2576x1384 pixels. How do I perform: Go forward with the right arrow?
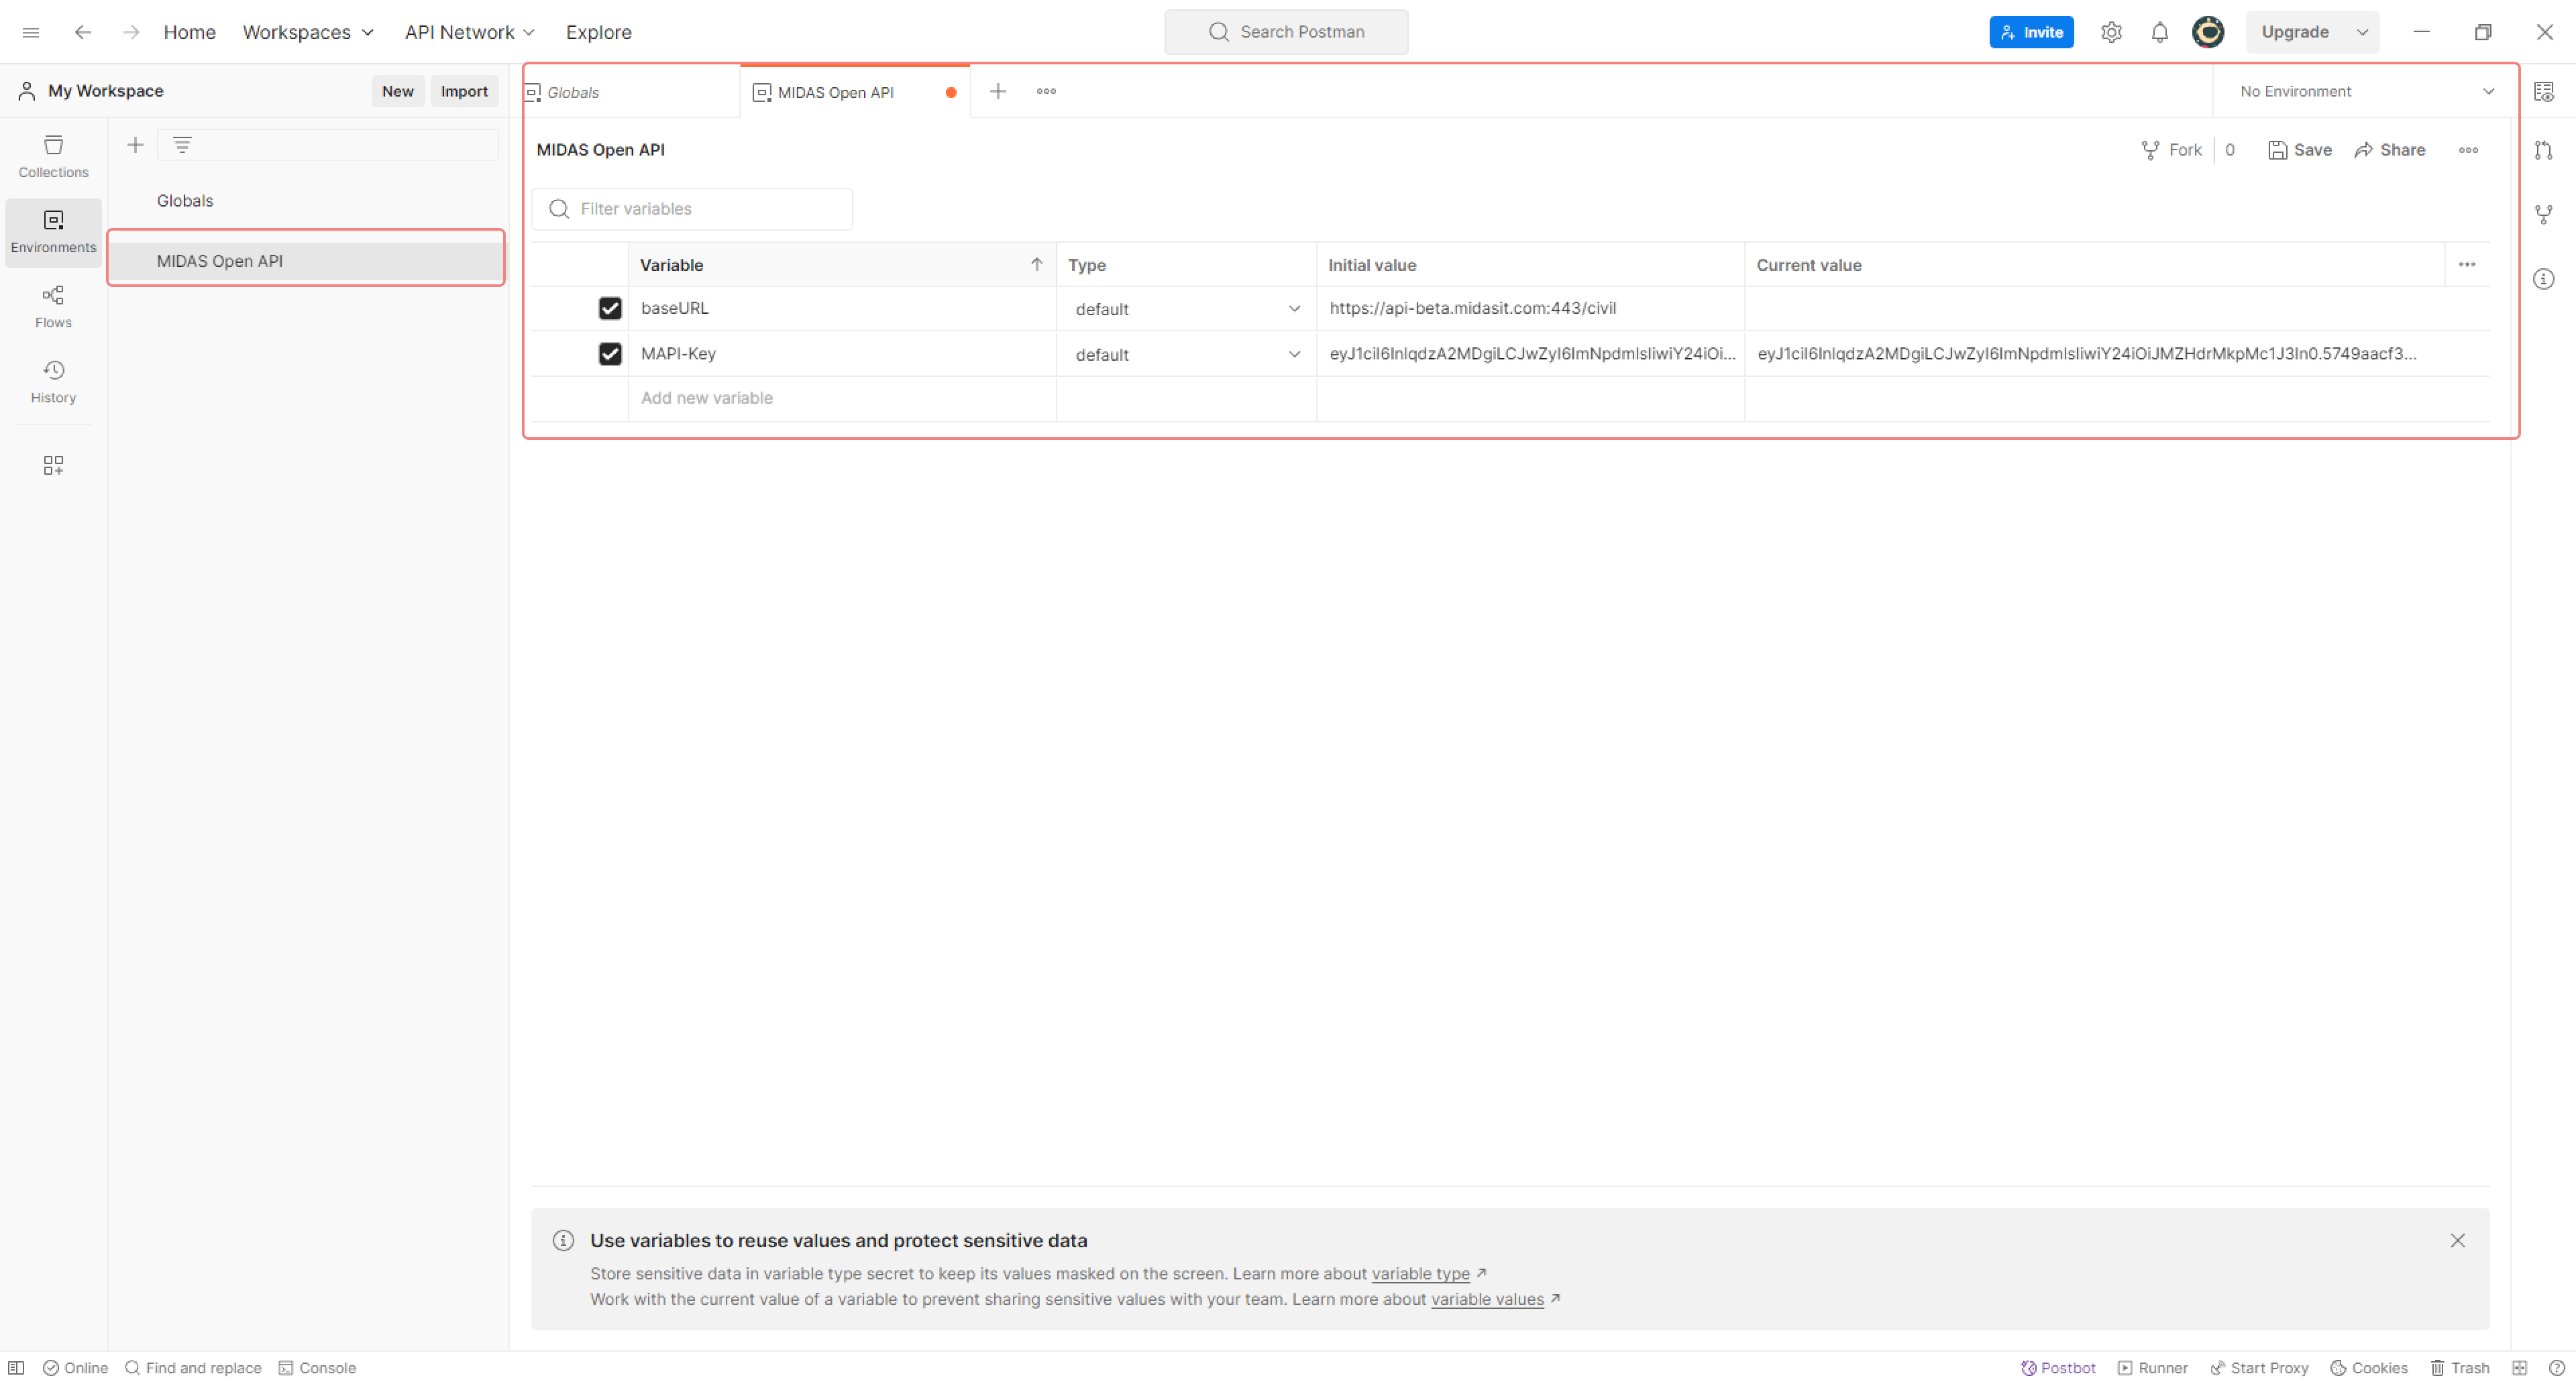coord(131,32)
